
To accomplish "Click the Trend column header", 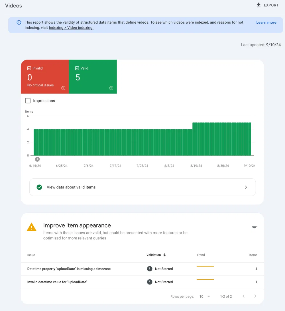I will click(x=201, y=255).
